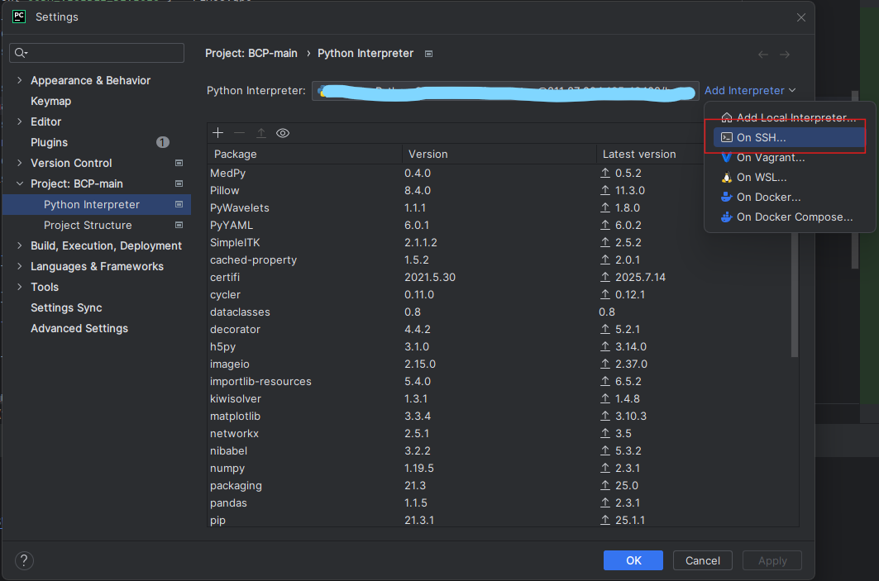This screenshot has width=879, height=581.
Task: Click the OK button
Action: click(633, 560)
